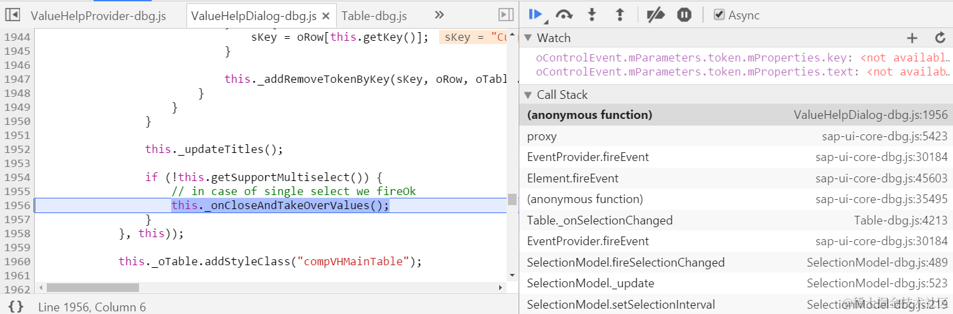The height and width of the screenshot is (314, 953).
Task: Select SelectionModel.fireSelectionChanged frame
Action: click(736, 263)
